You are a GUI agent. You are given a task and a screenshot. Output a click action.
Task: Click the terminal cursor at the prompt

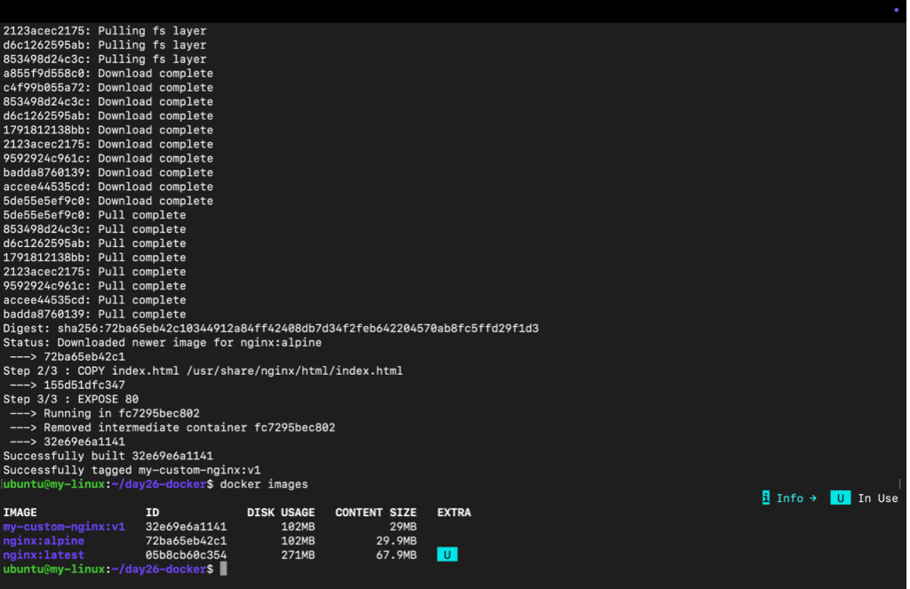click(223, 569)
